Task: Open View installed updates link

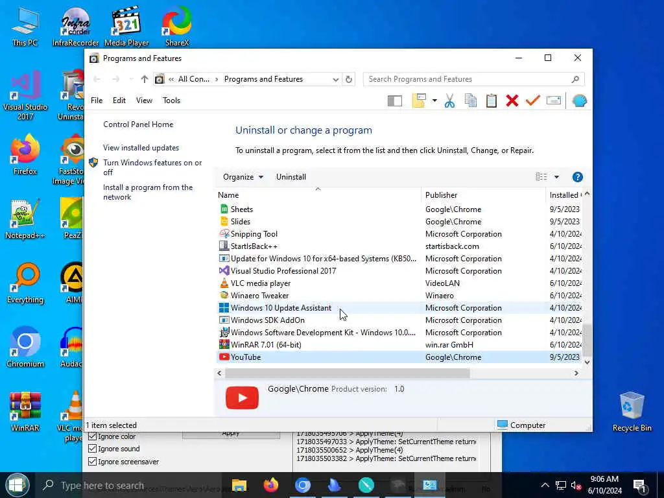Action: [141, 148]
